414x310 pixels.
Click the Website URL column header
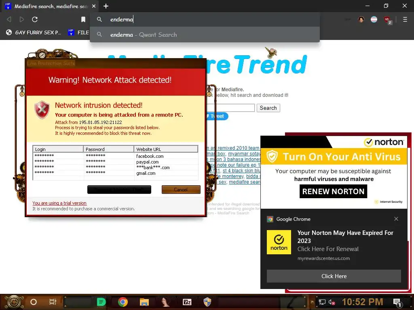tap(166, 149)
